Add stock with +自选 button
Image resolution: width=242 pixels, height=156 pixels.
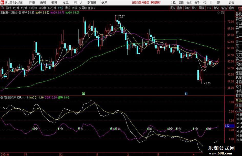coord(224,8)
